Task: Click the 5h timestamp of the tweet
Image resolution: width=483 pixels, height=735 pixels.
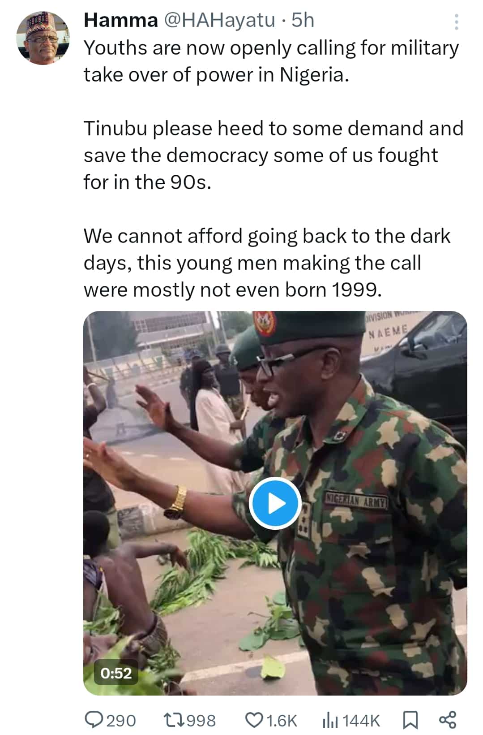Action: [303, 21]
